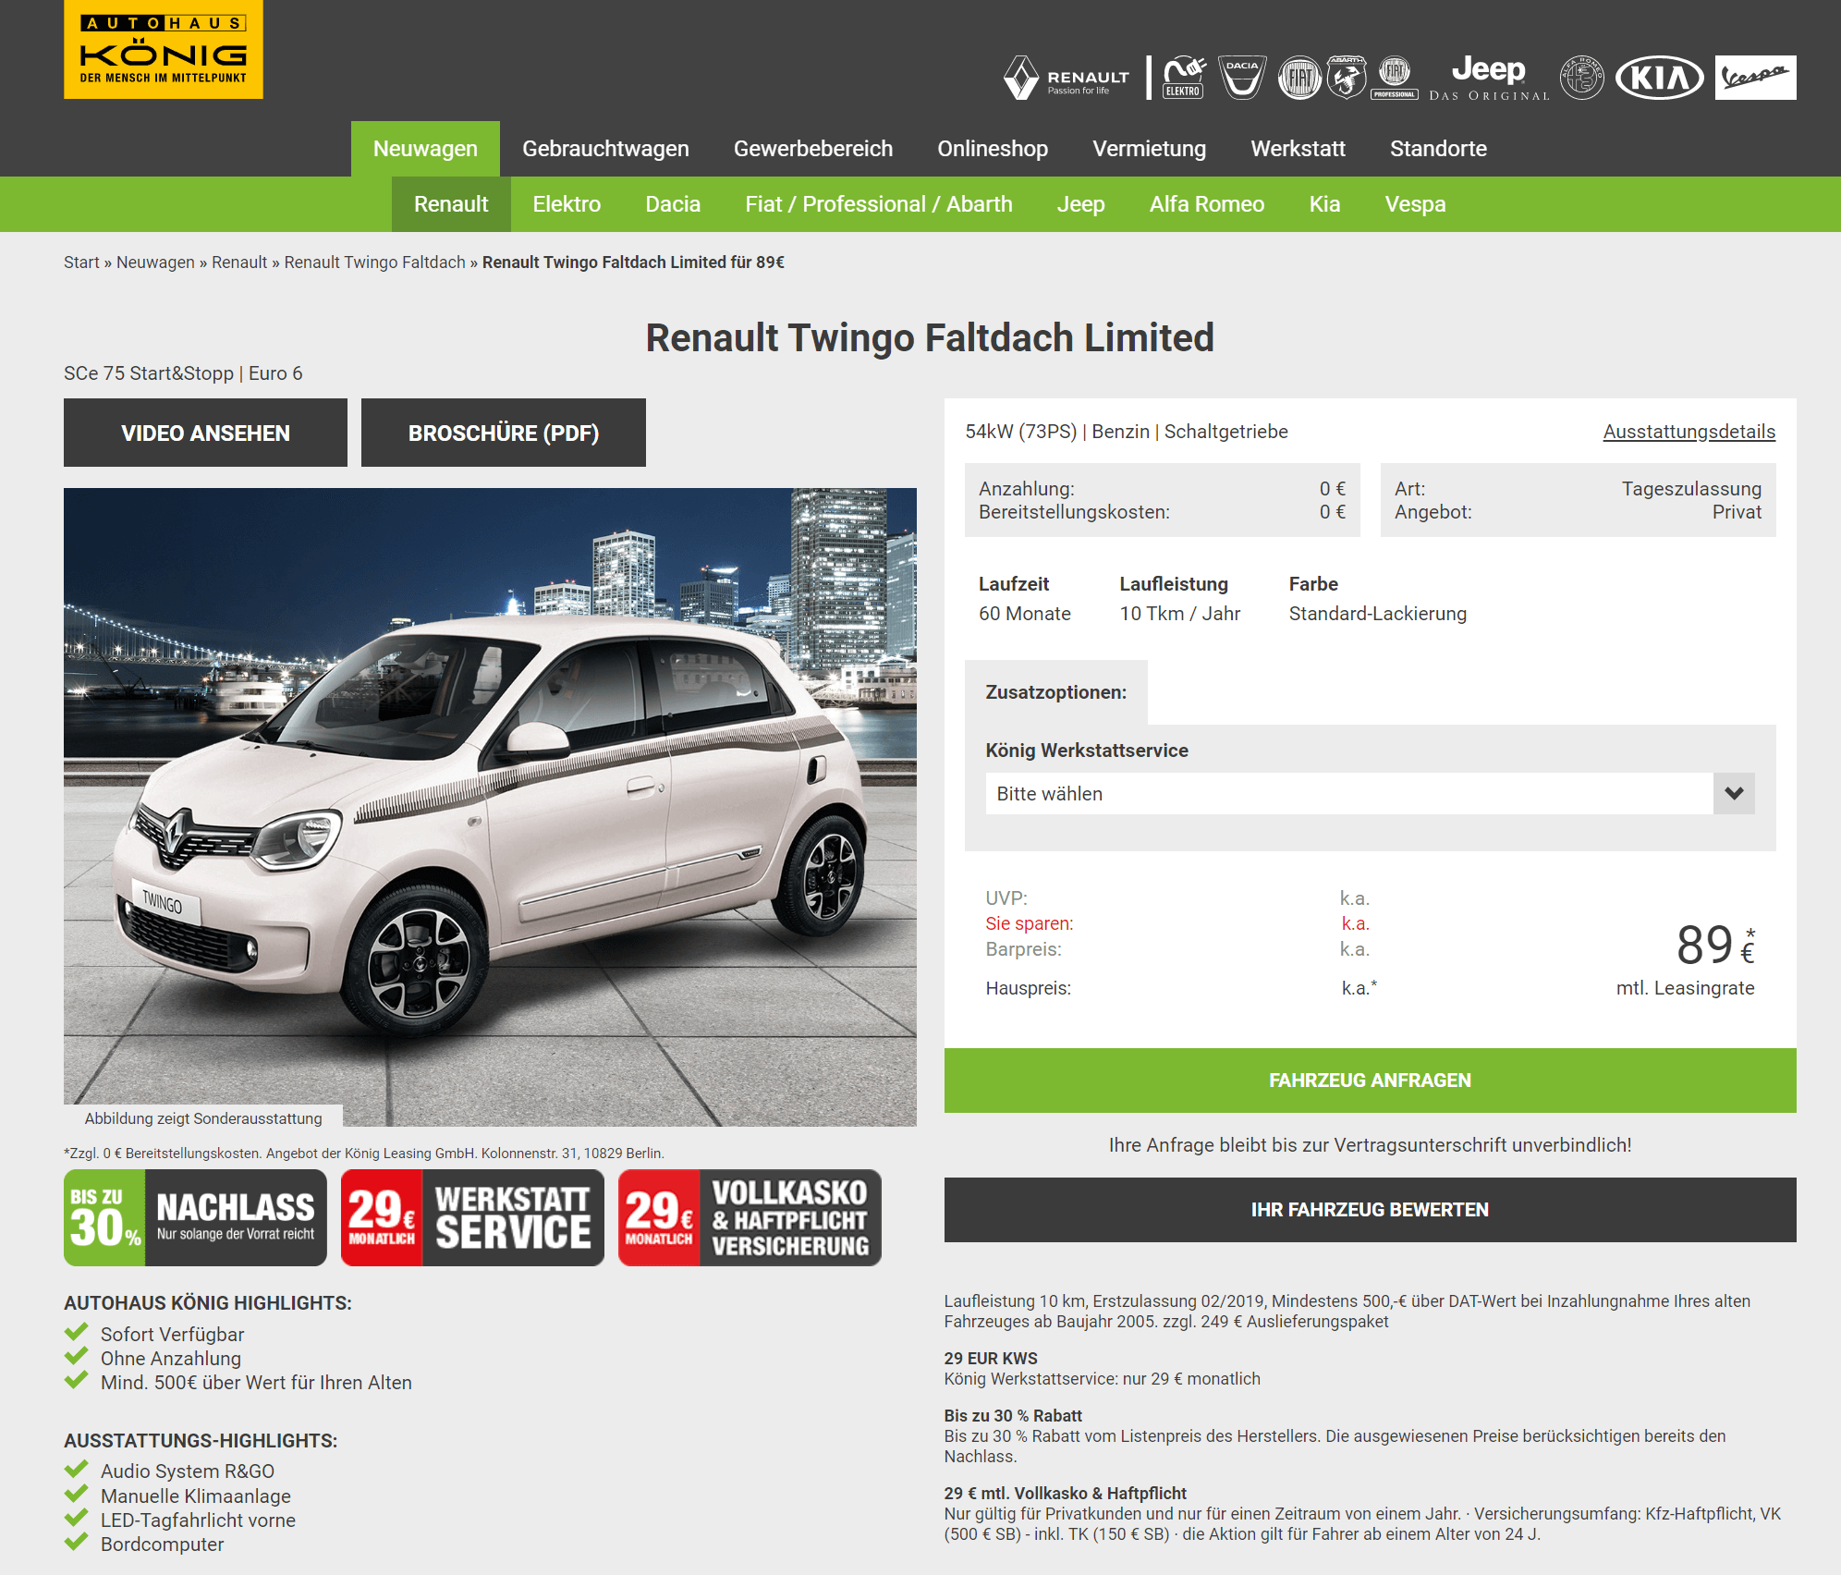Open Neuwagen breadcrumb link

tap(155, 262)
